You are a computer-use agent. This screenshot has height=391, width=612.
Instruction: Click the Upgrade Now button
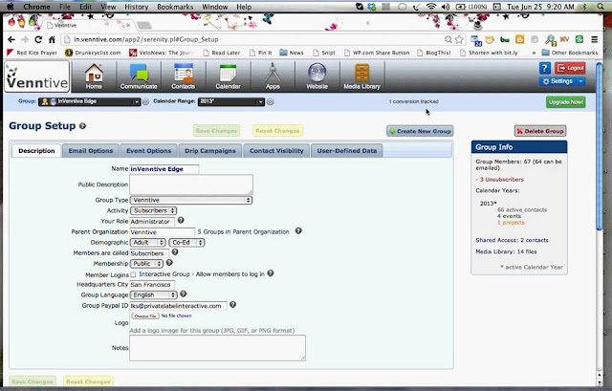pos(565,102)
